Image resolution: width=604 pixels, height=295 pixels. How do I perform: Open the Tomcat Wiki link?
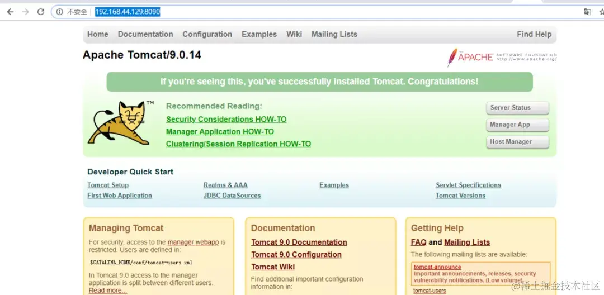[273, 267]
